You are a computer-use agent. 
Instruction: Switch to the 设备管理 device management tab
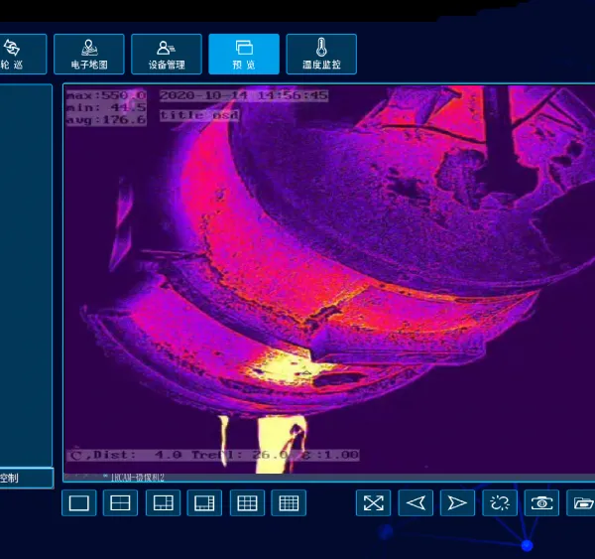coord(167,54)
